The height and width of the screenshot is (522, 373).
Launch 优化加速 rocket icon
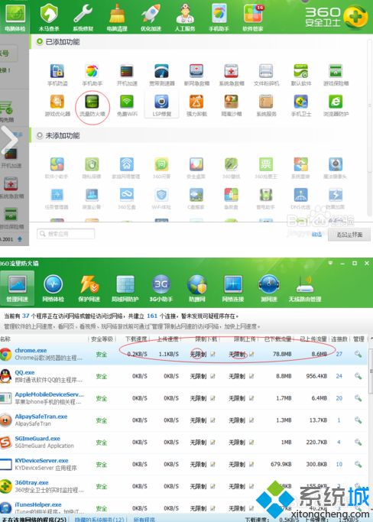(x=151, y=18)
